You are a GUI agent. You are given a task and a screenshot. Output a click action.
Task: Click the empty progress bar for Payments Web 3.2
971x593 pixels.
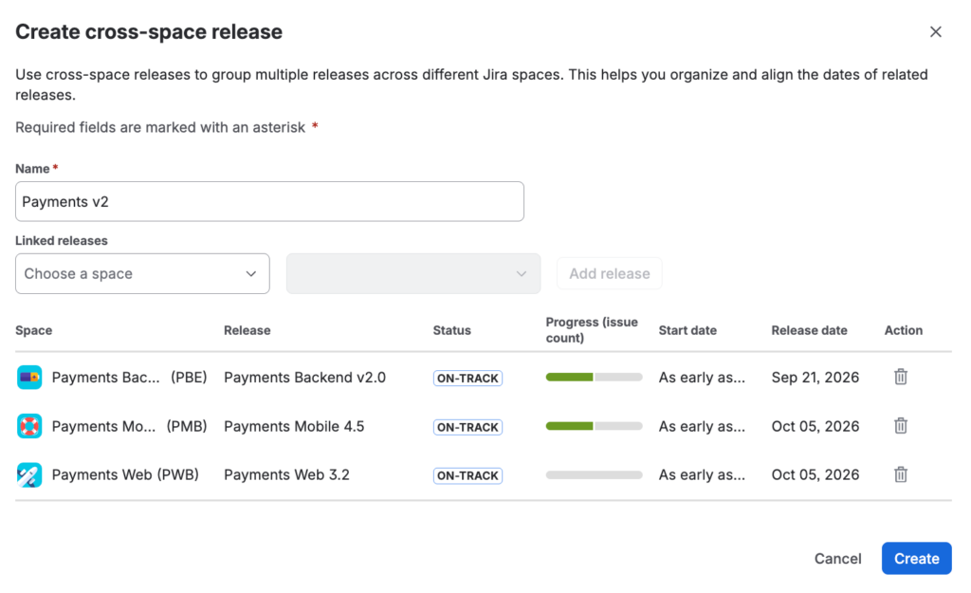point(594,474)
